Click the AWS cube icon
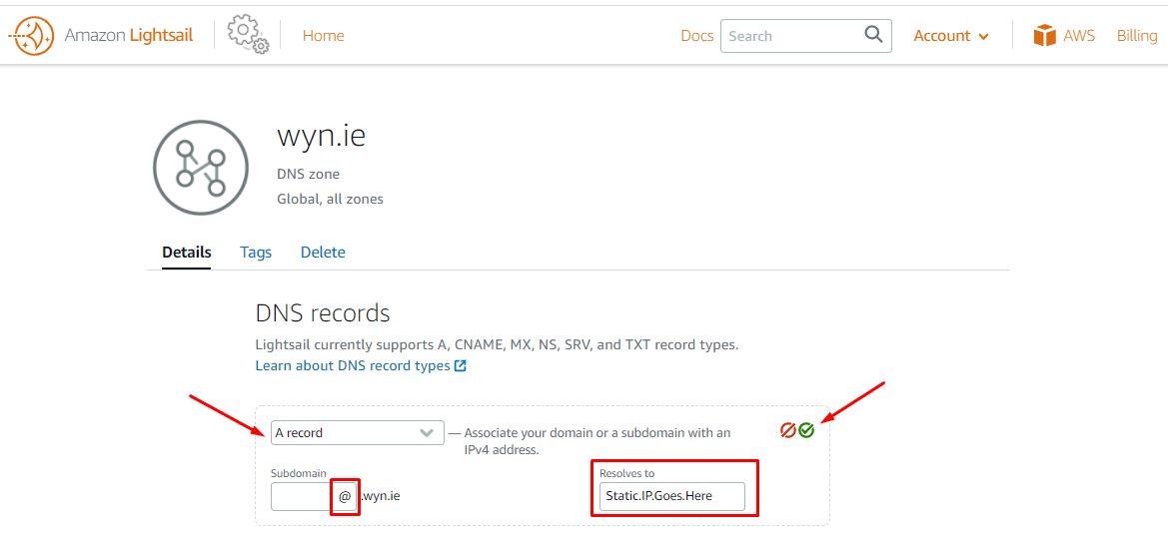The width and height of the screenshot is (1168, 533). (x=1045, y=35)
